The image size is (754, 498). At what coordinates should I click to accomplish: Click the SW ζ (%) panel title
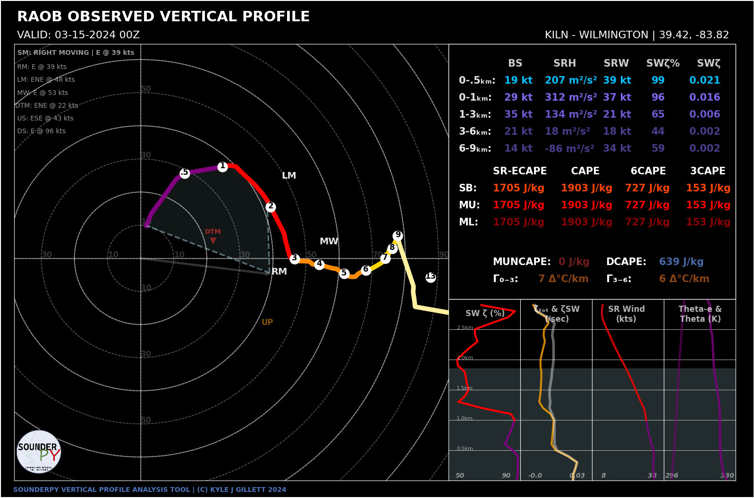[485, 313]
